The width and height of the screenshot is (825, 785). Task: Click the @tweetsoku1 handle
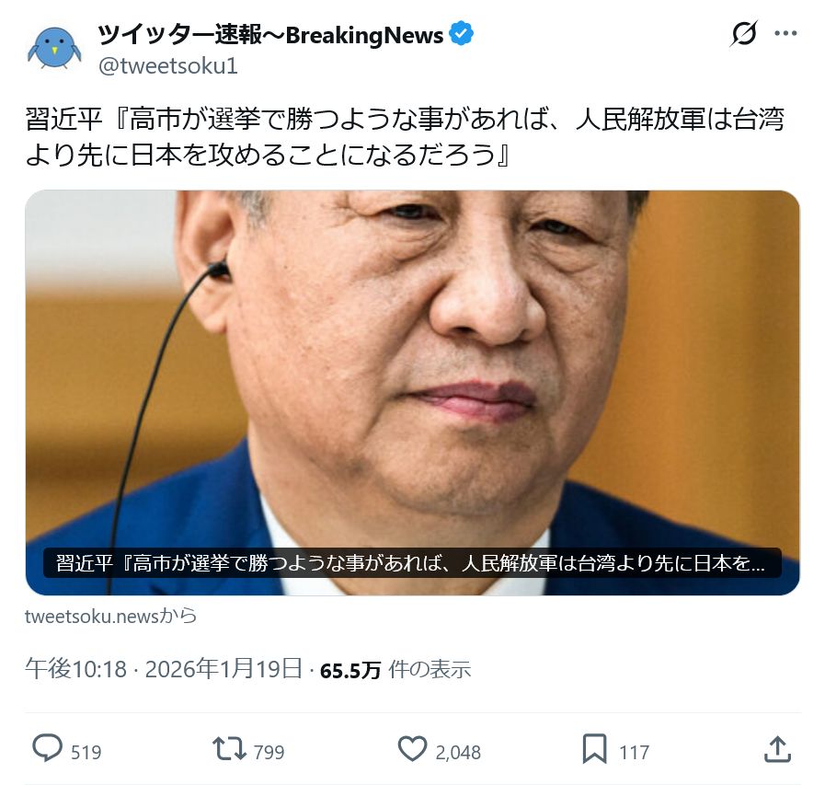tap(168, 66)
